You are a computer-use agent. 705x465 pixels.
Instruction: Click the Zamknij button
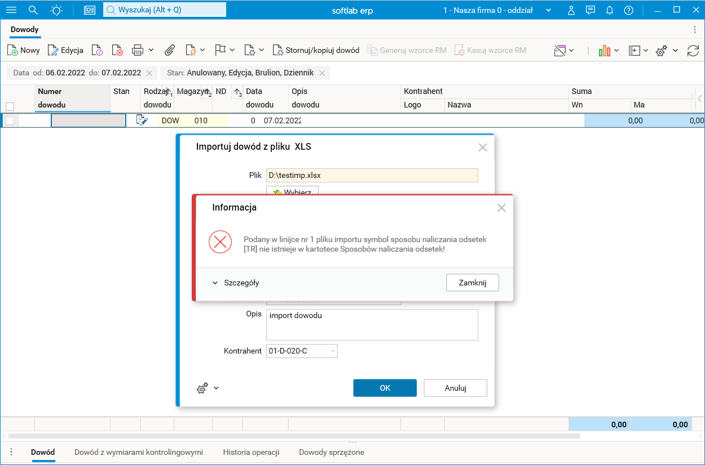(473, 283)
